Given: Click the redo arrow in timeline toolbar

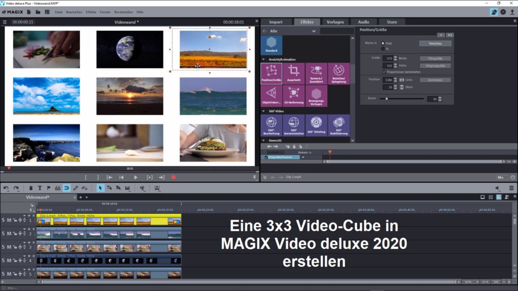Looking at the screenshot, I should click(x=16, y=188).
